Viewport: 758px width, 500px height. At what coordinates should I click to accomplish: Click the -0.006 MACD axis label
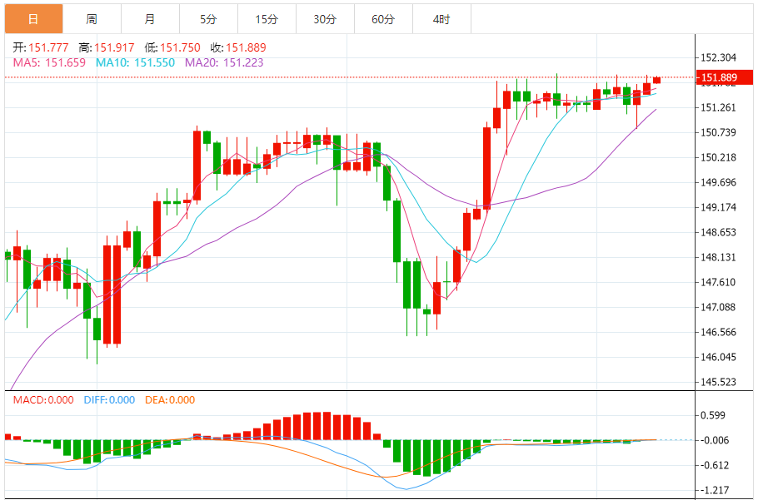715,441
